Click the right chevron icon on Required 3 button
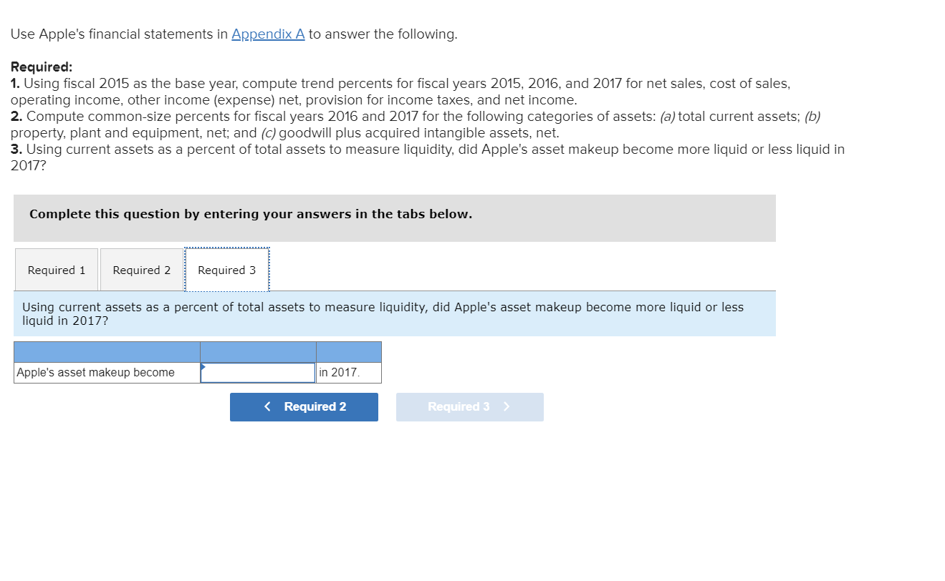The width and height of the screenshot is (945, 581). coord(507,406)
